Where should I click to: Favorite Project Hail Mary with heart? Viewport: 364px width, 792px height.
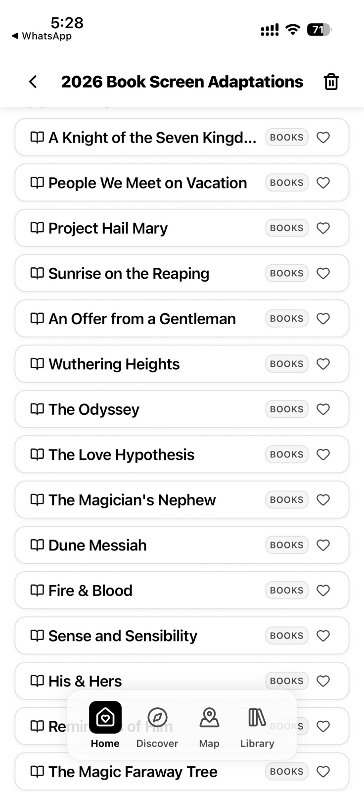pos(323,228)
